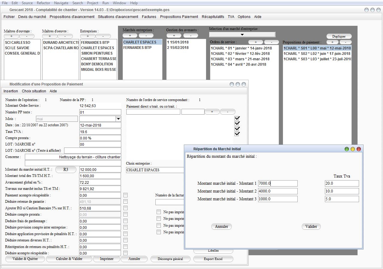The width and height of the screenshot is (383, 269).
Task: Expand Sélection d'un marché d'entreprise dropdown
Action: coord(242,34)
